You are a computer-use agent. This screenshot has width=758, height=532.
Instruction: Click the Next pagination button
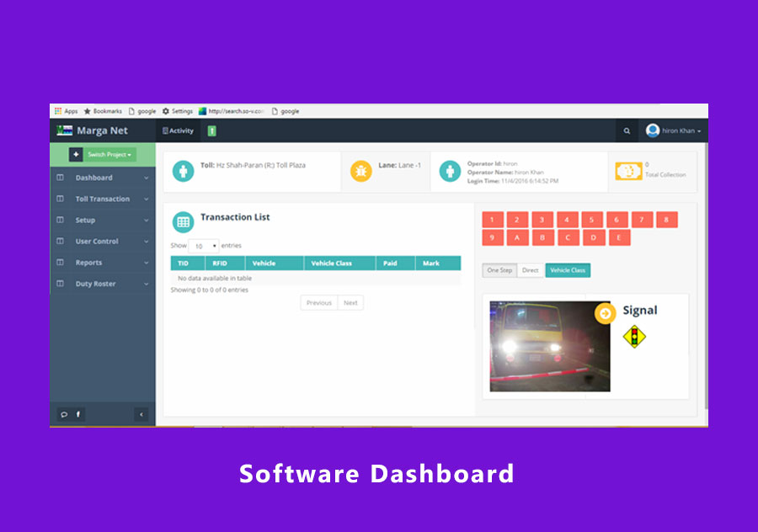350,302
